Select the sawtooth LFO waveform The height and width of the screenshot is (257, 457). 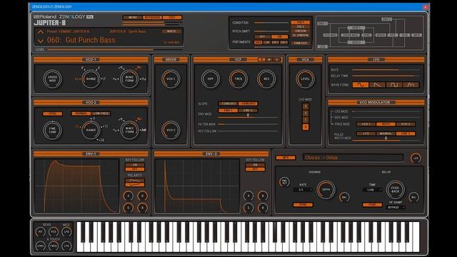(377, 85)
